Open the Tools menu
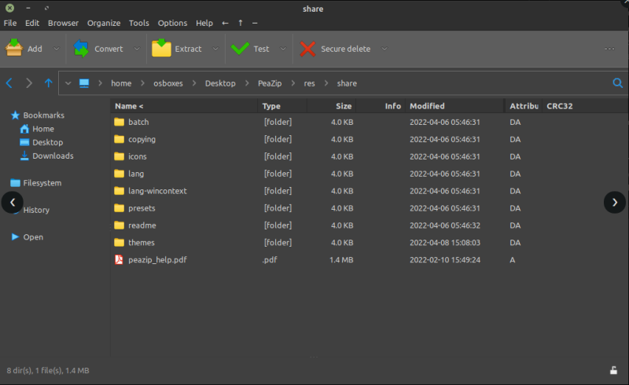 [x=139, y=23]
